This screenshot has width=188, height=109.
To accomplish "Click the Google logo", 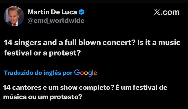I will (86, 73).
